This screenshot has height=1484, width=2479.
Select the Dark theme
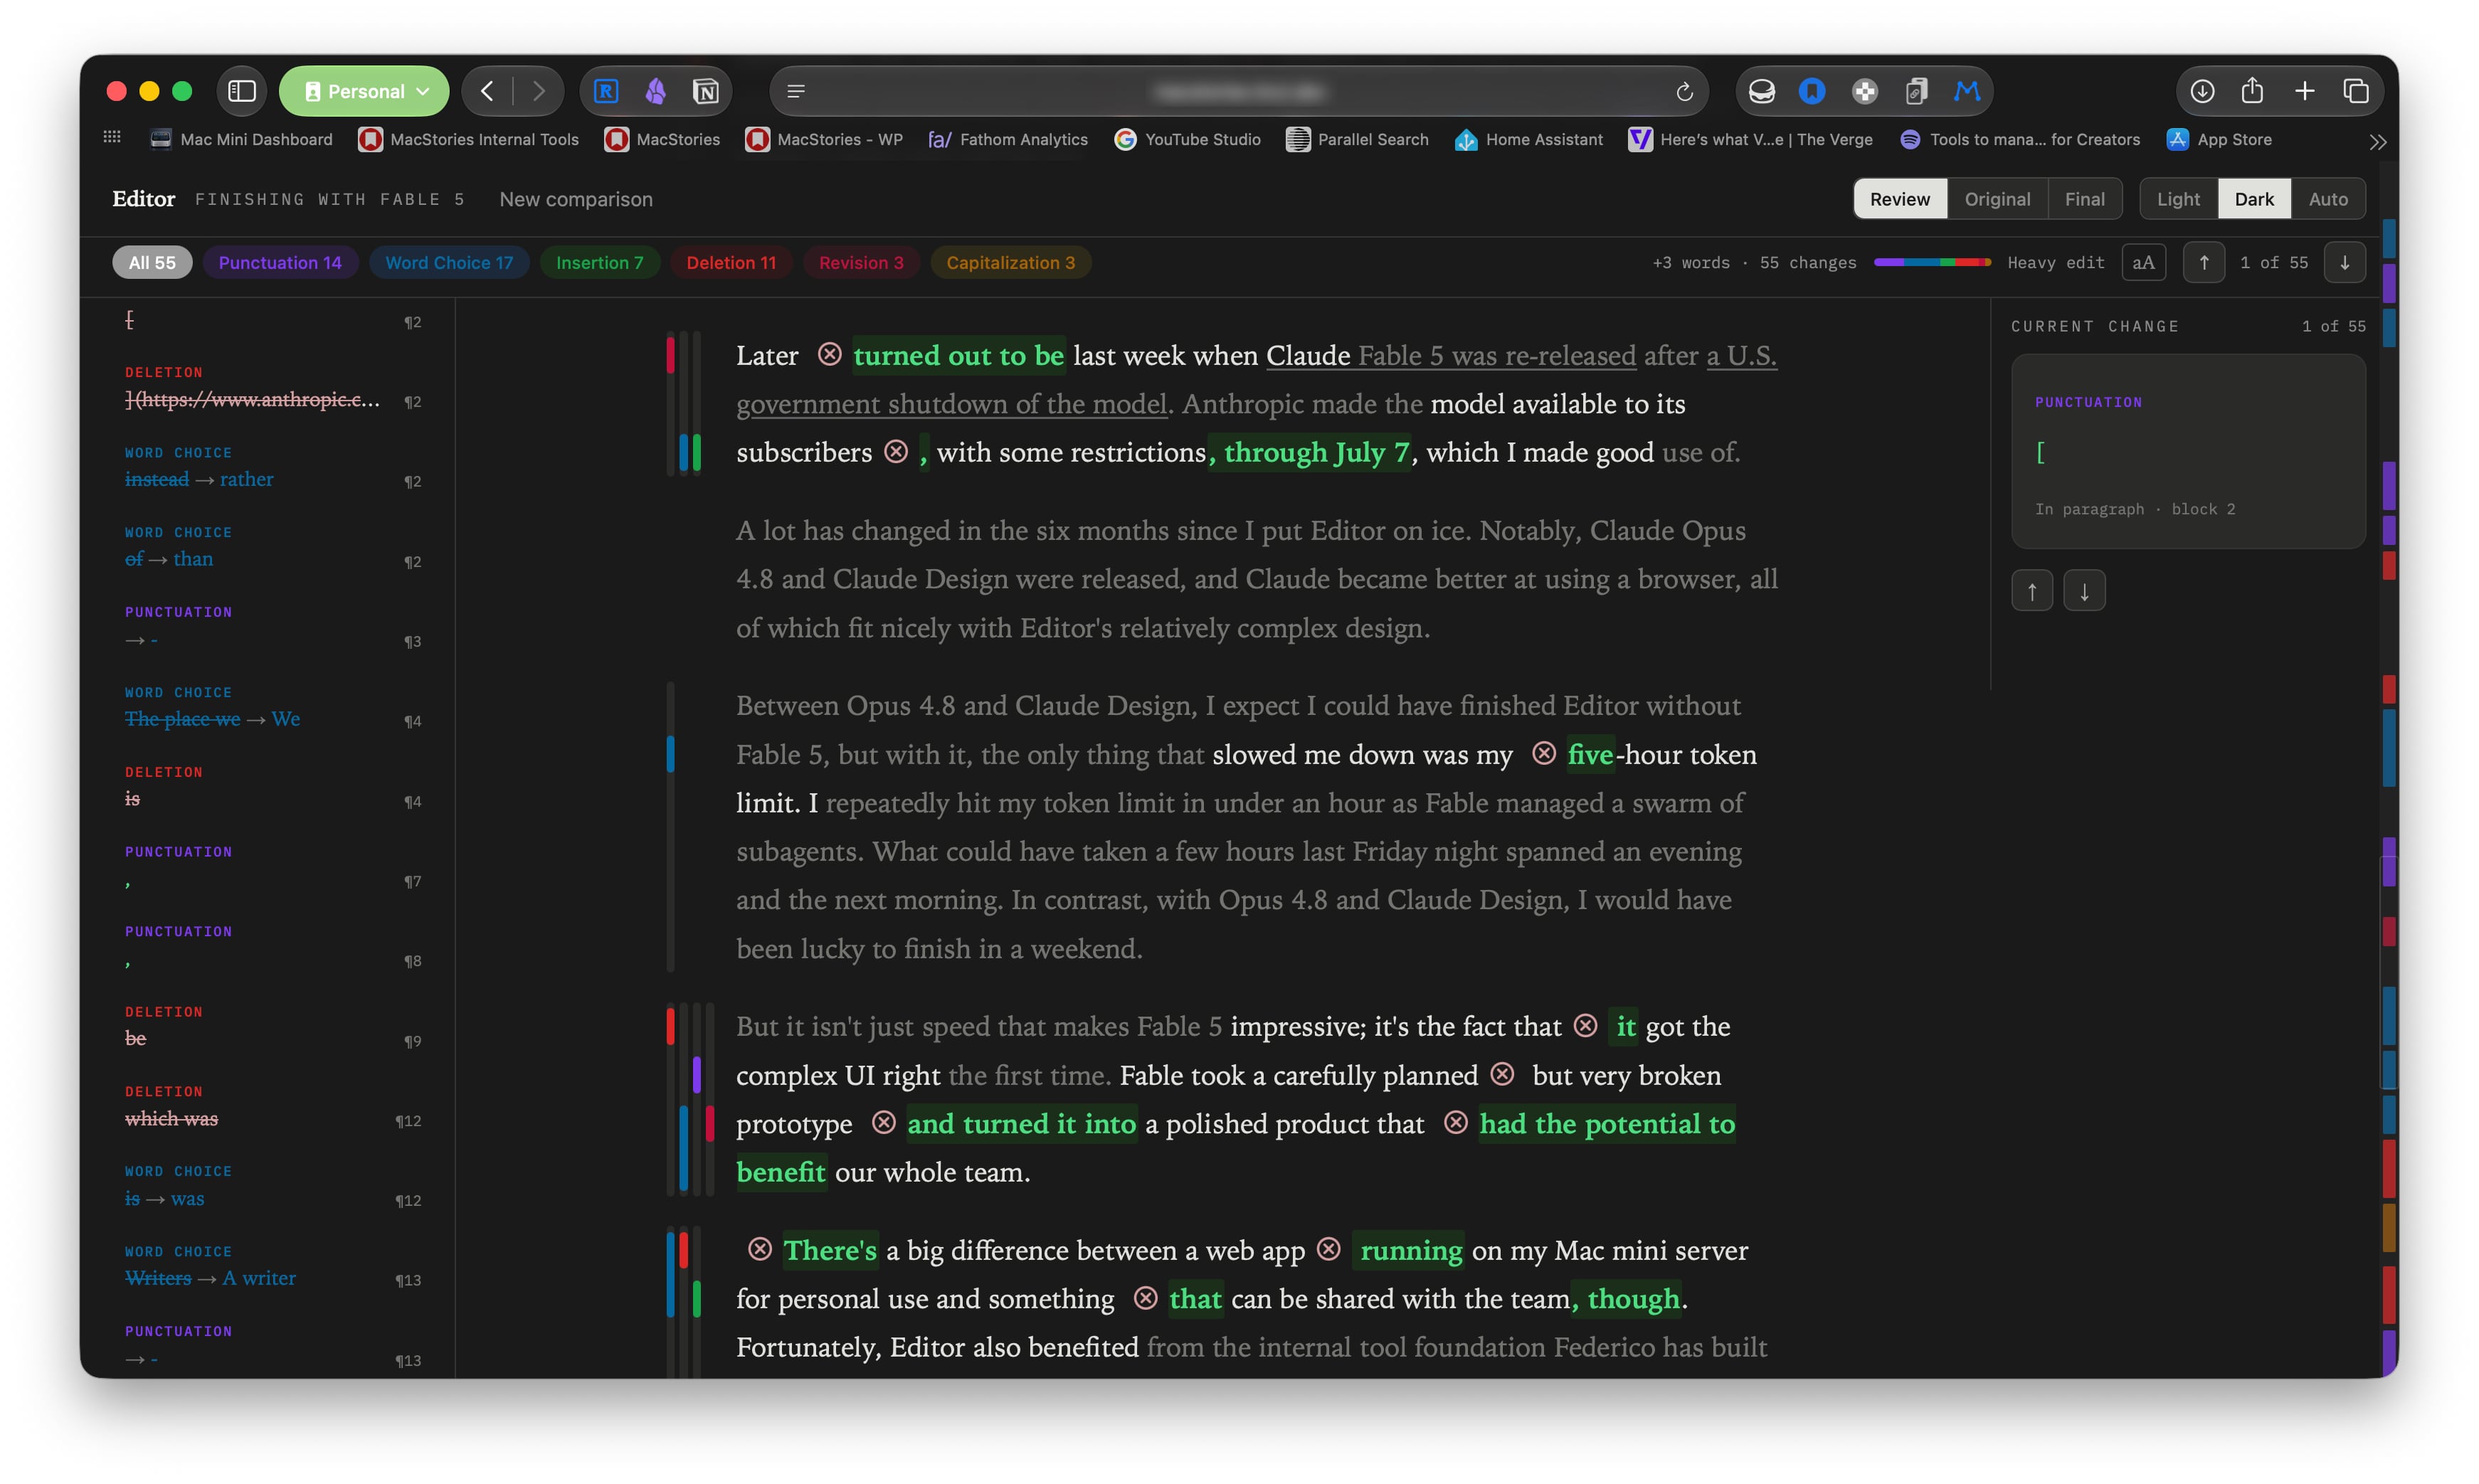2253,199
